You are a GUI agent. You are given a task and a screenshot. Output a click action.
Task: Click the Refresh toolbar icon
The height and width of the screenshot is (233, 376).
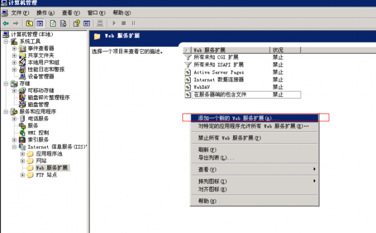(x=53, y=23)
